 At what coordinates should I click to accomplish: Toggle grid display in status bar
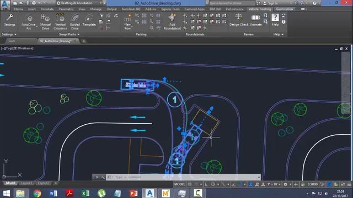click(190, 184)
